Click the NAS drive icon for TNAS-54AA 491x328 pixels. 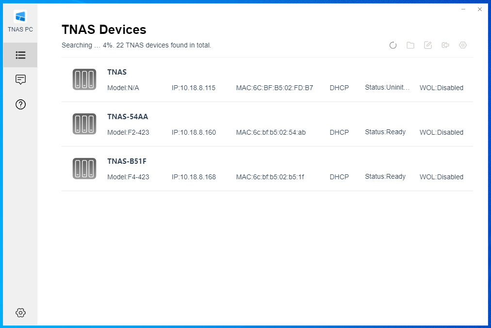click(84, 124)
